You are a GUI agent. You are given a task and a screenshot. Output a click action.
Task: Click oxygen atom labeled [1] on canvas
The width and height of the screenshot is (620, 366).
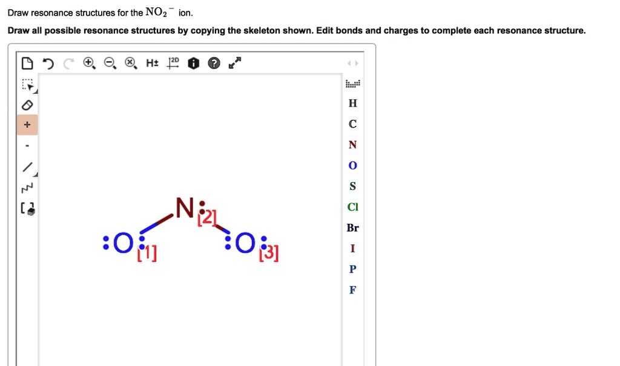tap(124, 244)
